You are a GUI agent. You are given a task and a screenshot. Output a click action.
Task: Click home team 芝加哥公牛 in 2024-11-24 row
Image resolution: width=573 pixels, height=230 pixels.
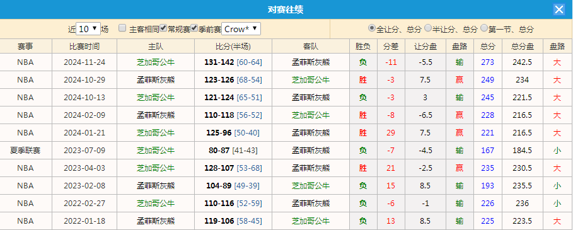pyautogui.click(x=156, y=62)
